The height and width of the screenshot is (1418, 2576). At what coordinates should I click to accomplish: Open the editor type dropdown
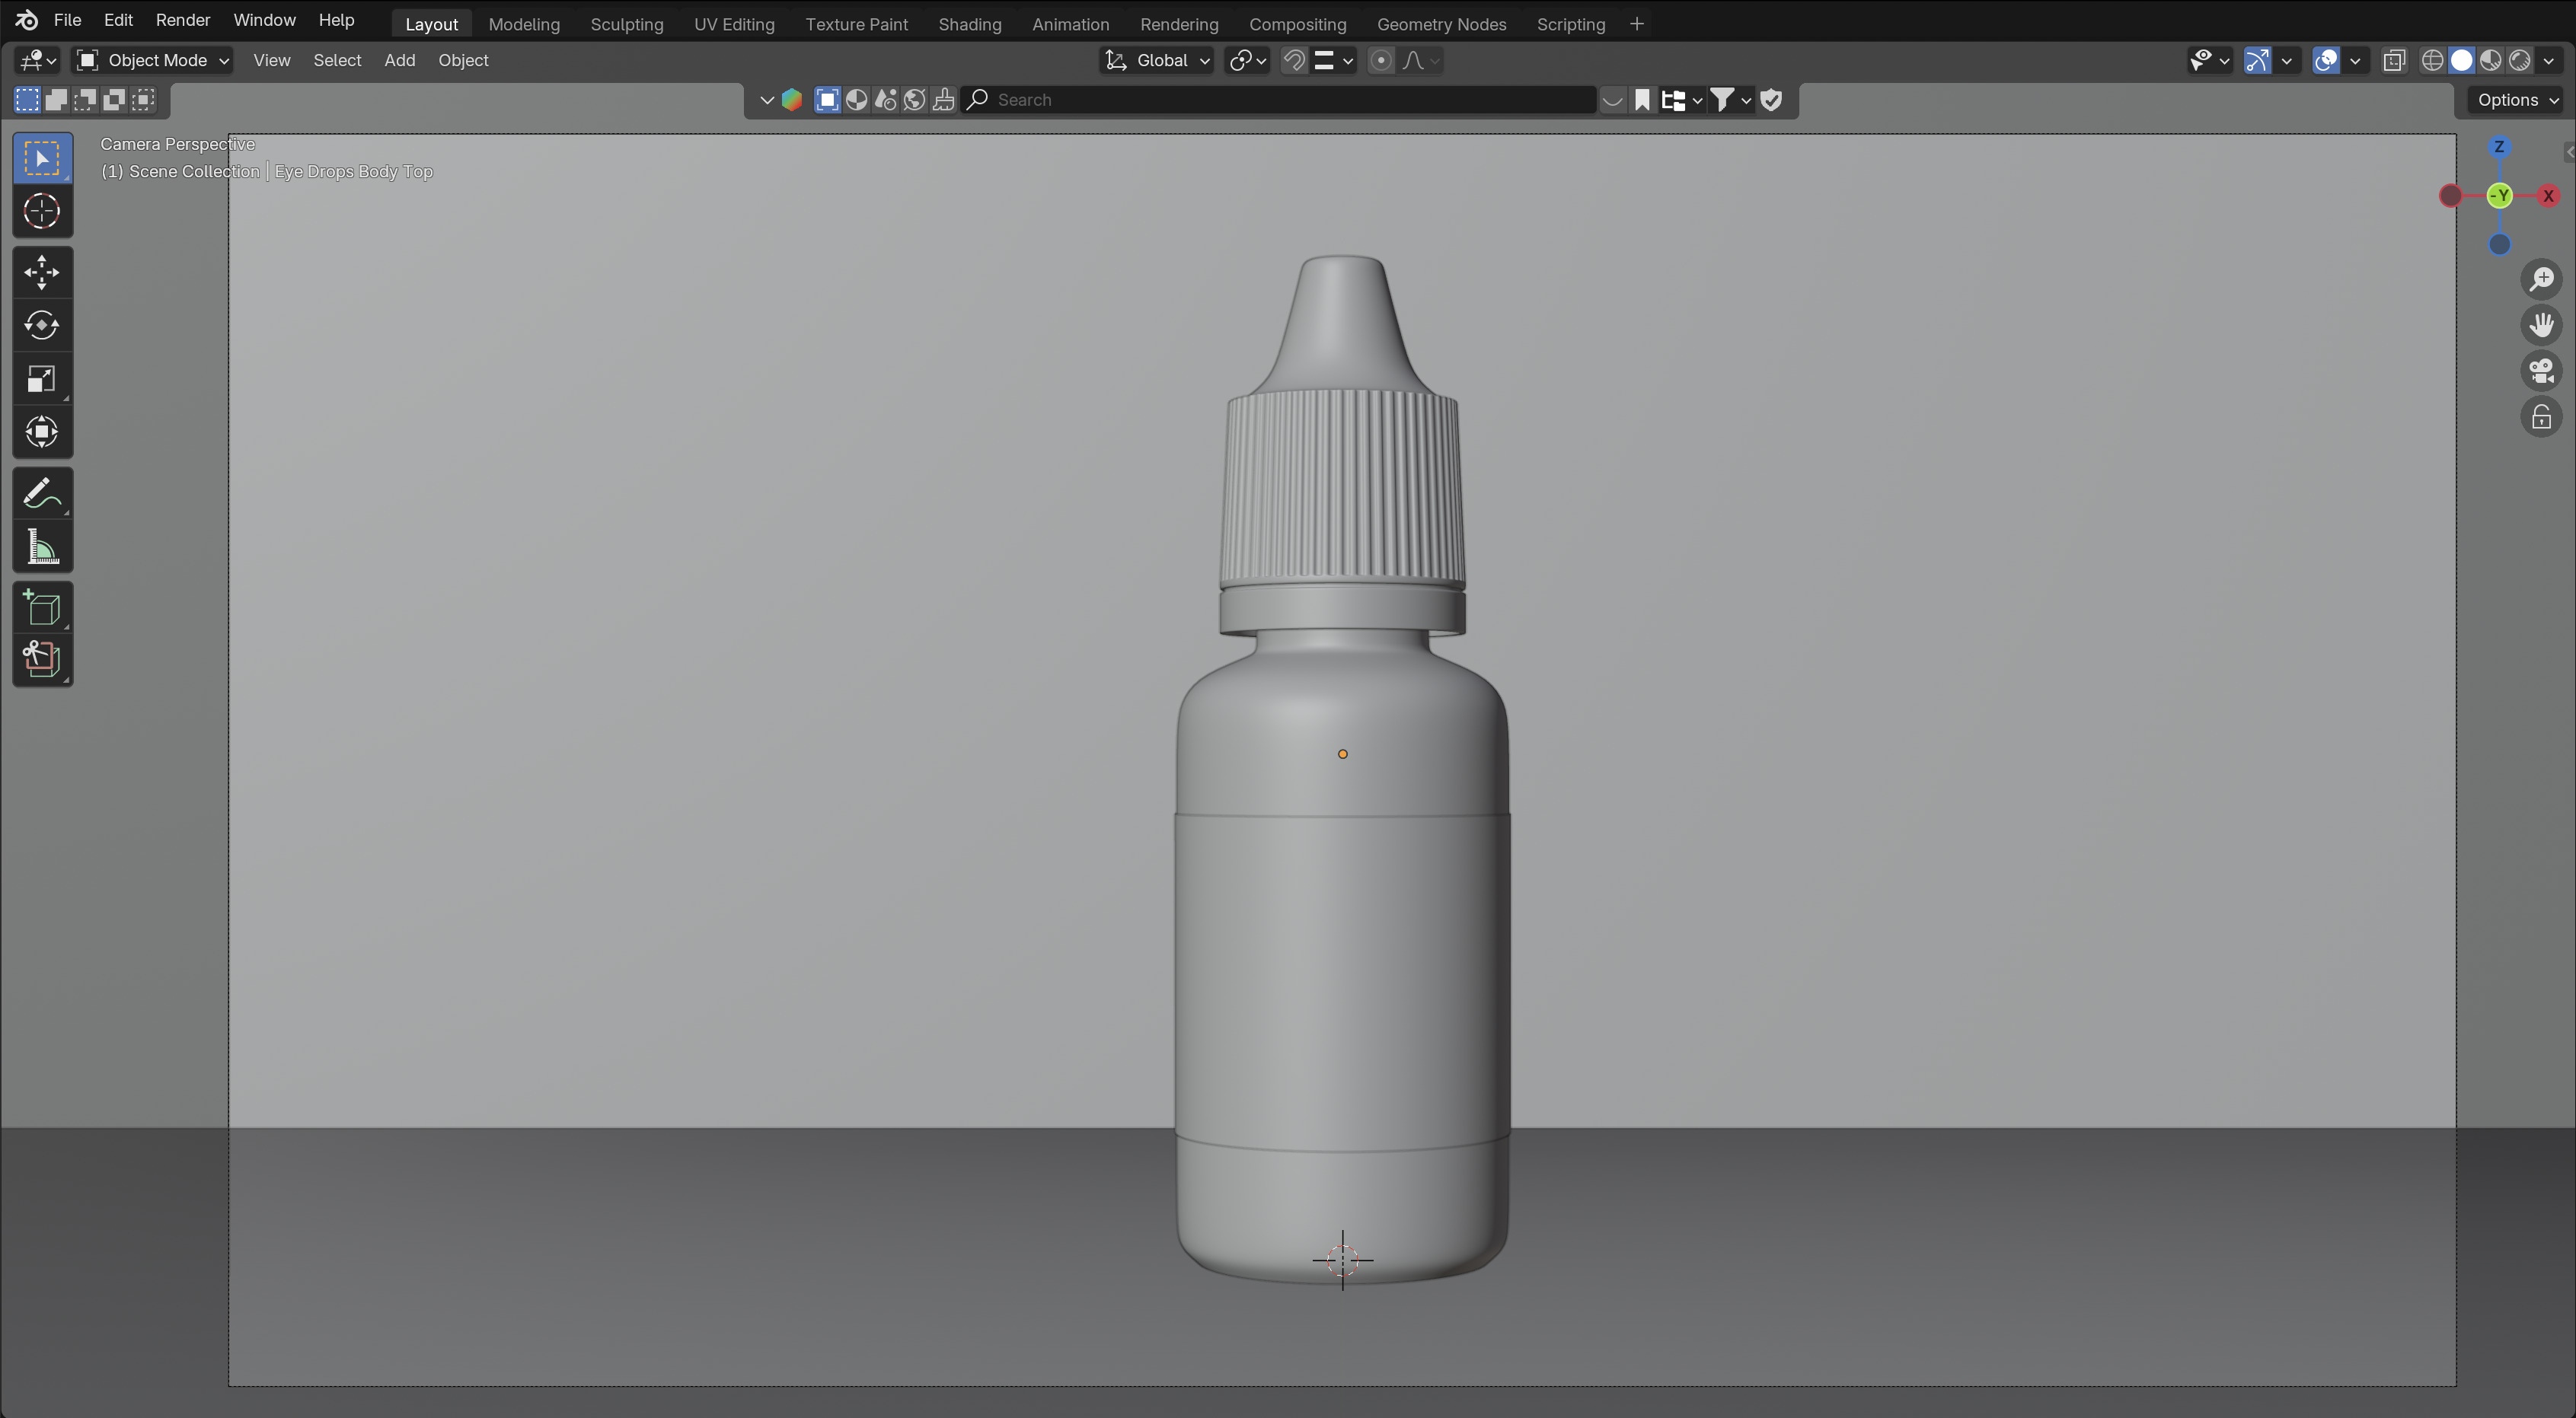pos(37,61)
